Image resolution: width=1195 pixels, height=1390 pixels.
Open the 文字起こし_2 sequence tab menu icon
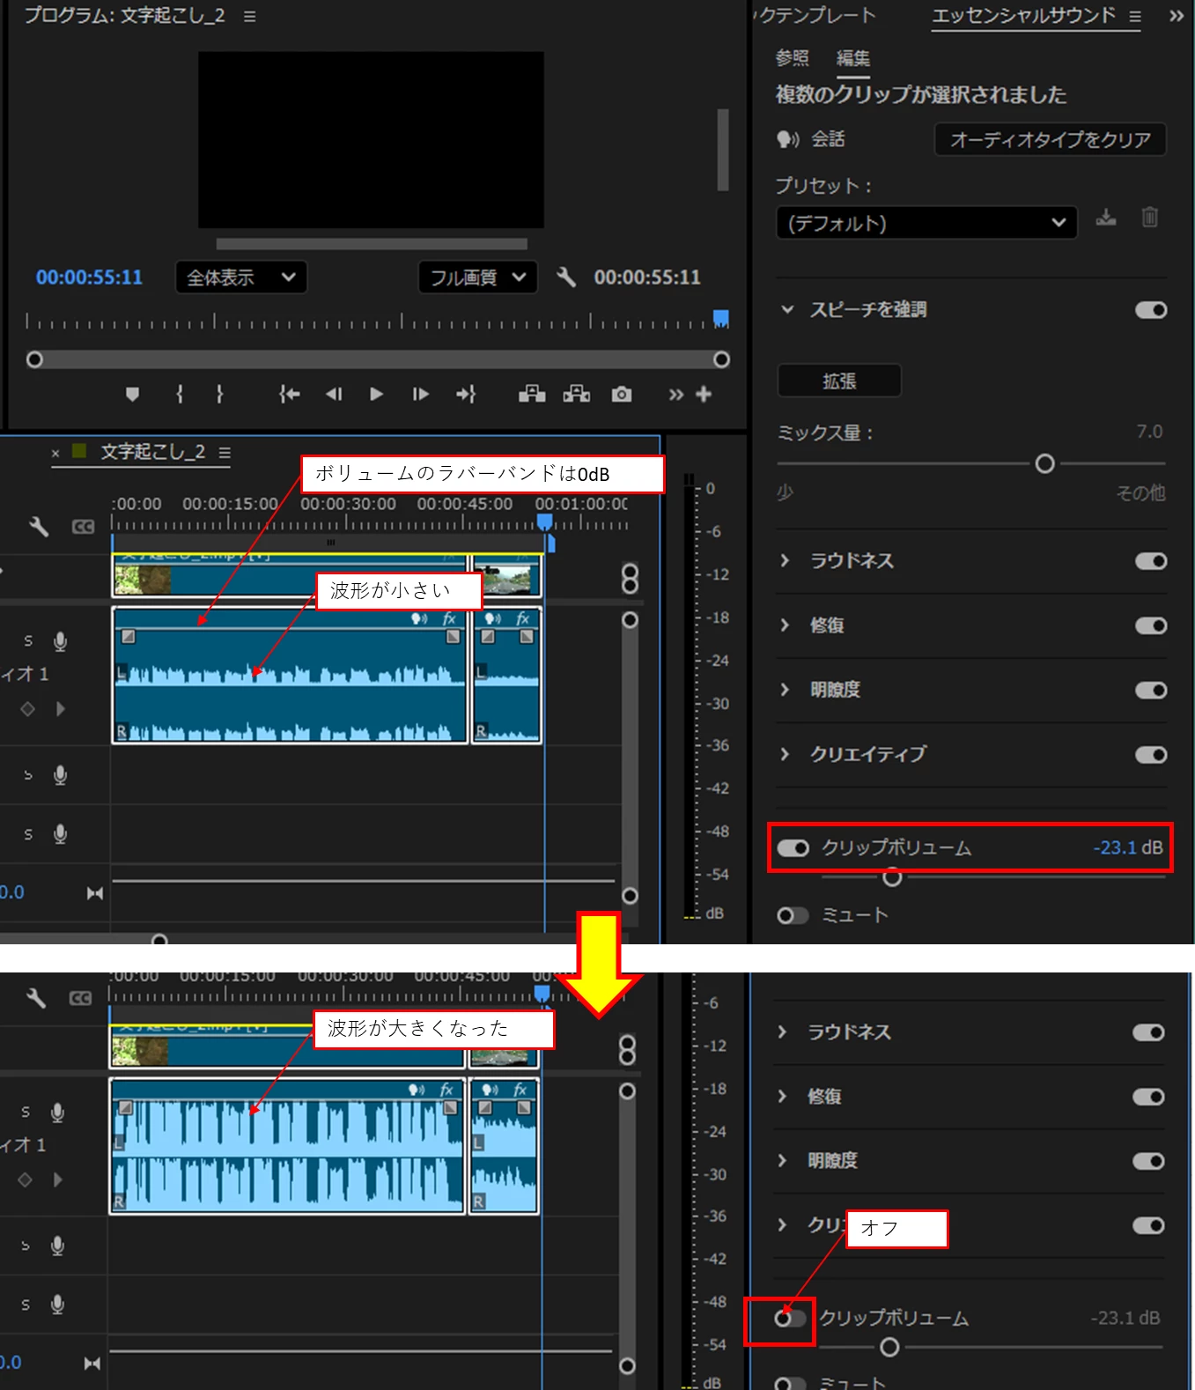(225, 453)
